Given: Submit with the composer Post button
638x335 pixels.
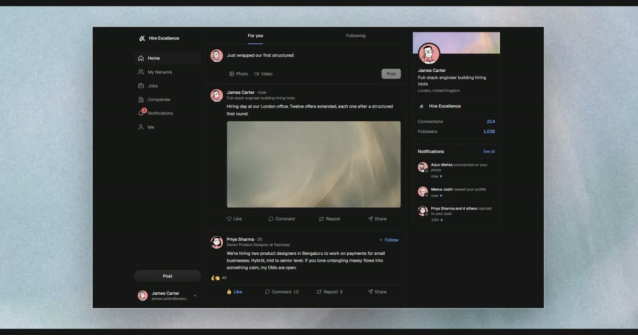Looking at the screenshot, I should point(391,74).
